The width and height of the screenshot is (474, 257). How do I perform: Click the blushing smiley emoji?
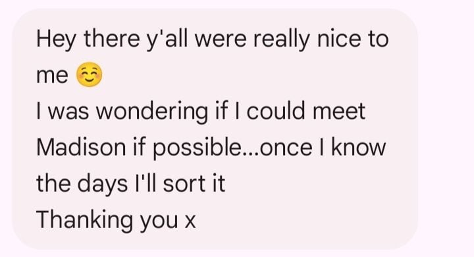coord(89,74)
